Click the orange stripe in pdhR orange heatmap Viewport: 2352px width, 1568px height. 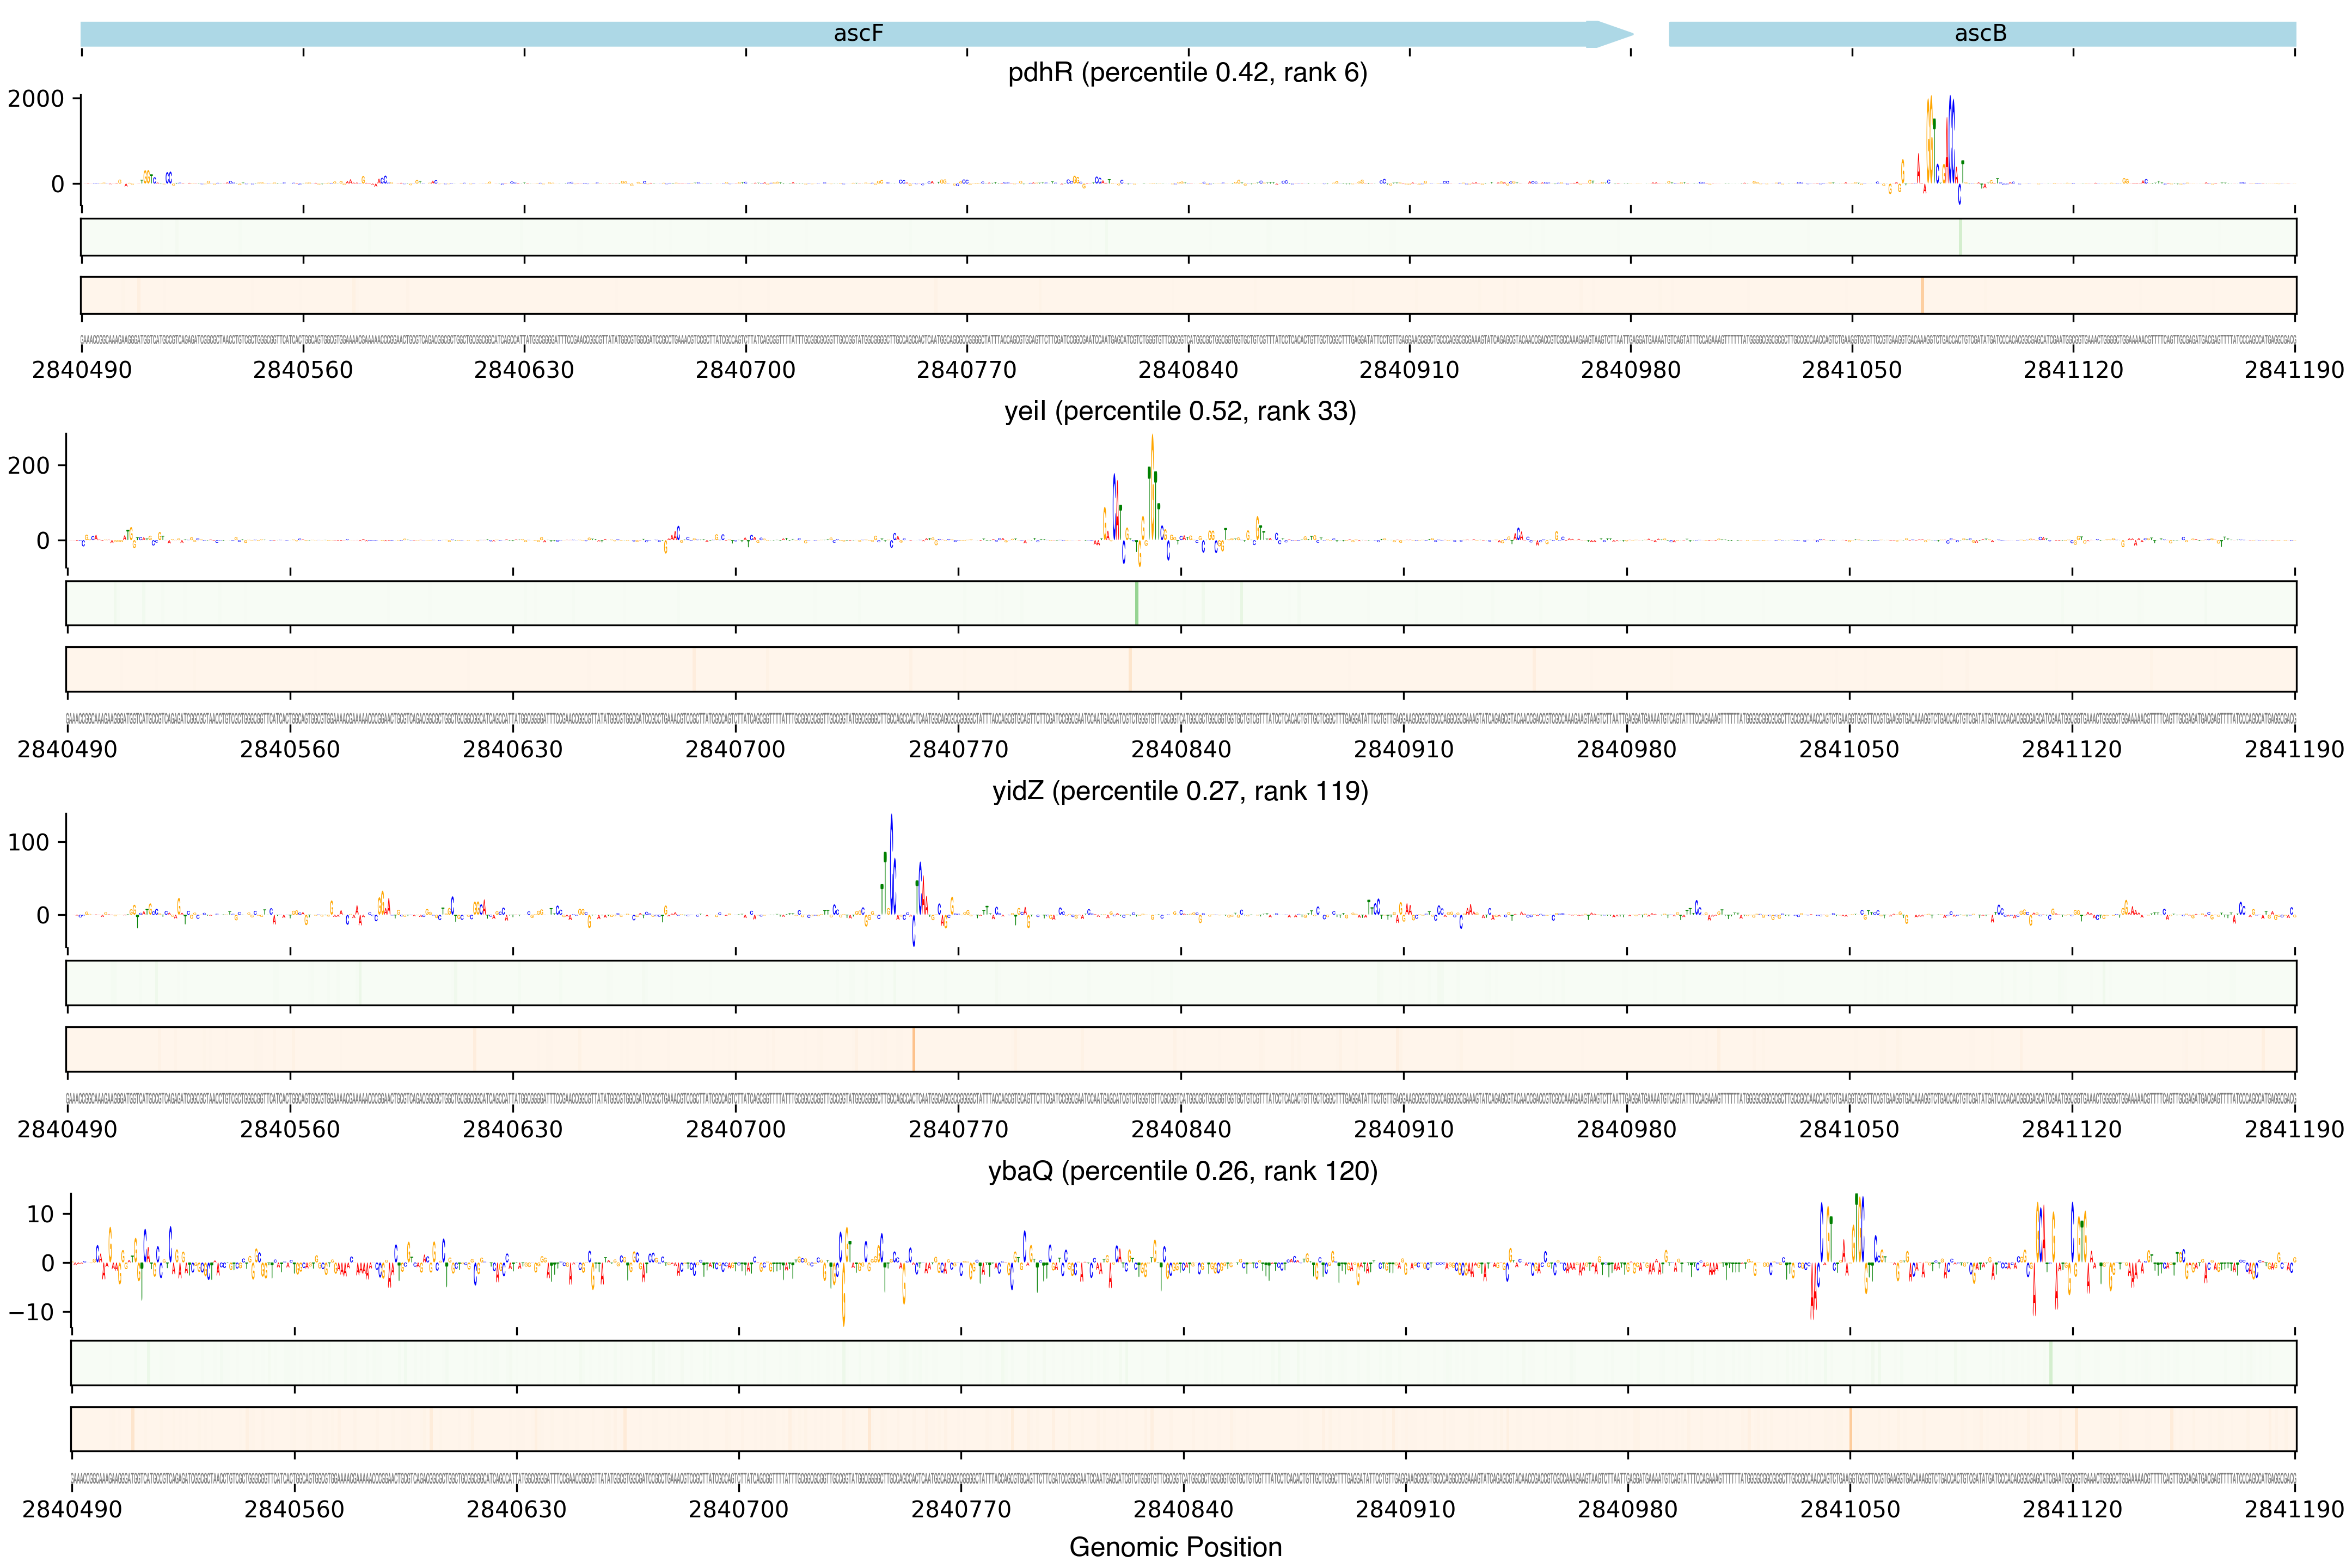(x=1922, y=295)
